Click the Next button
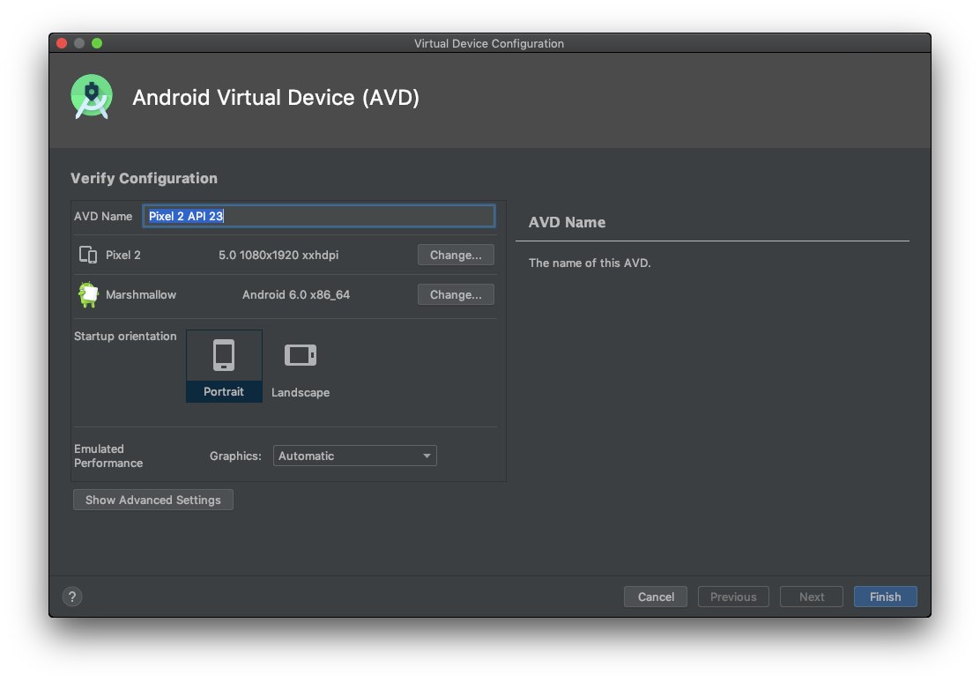The width and height of the screenshot is (980, 682). click(812, 597)
